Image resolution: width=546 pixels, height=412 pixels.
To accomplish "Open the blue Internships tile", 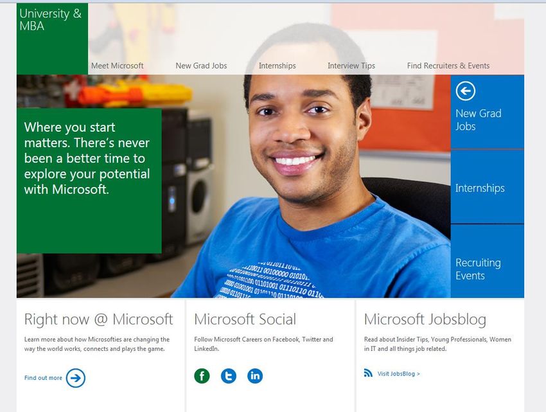I will click(487, 188).
